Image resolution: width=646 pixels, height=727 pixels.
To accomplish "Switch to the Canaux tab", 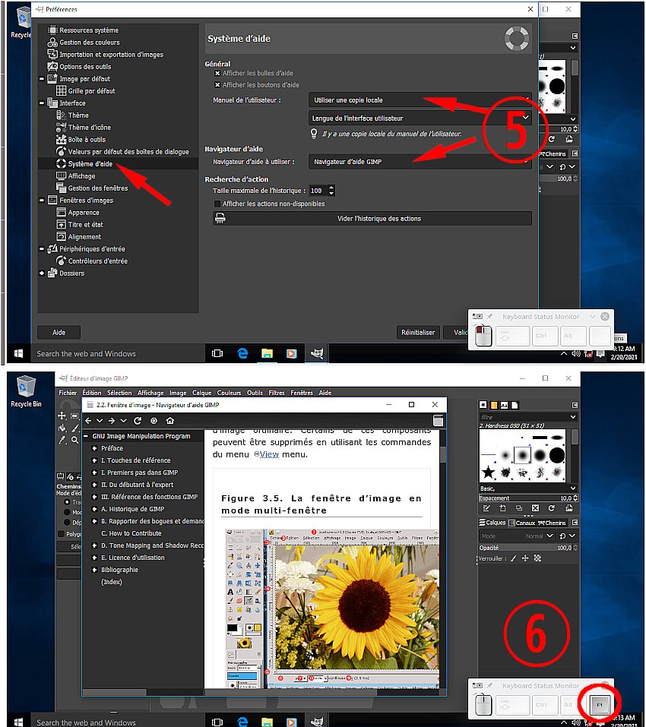I will coord(521,523).
